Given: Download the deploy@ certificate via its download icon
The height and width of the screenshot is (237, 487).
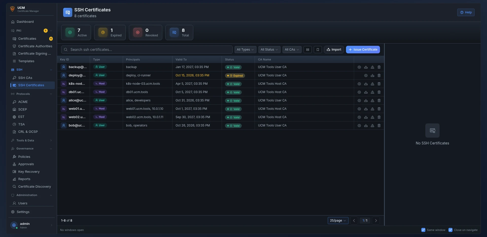Looking at the screenshot, I should click(x=372, y=76).
